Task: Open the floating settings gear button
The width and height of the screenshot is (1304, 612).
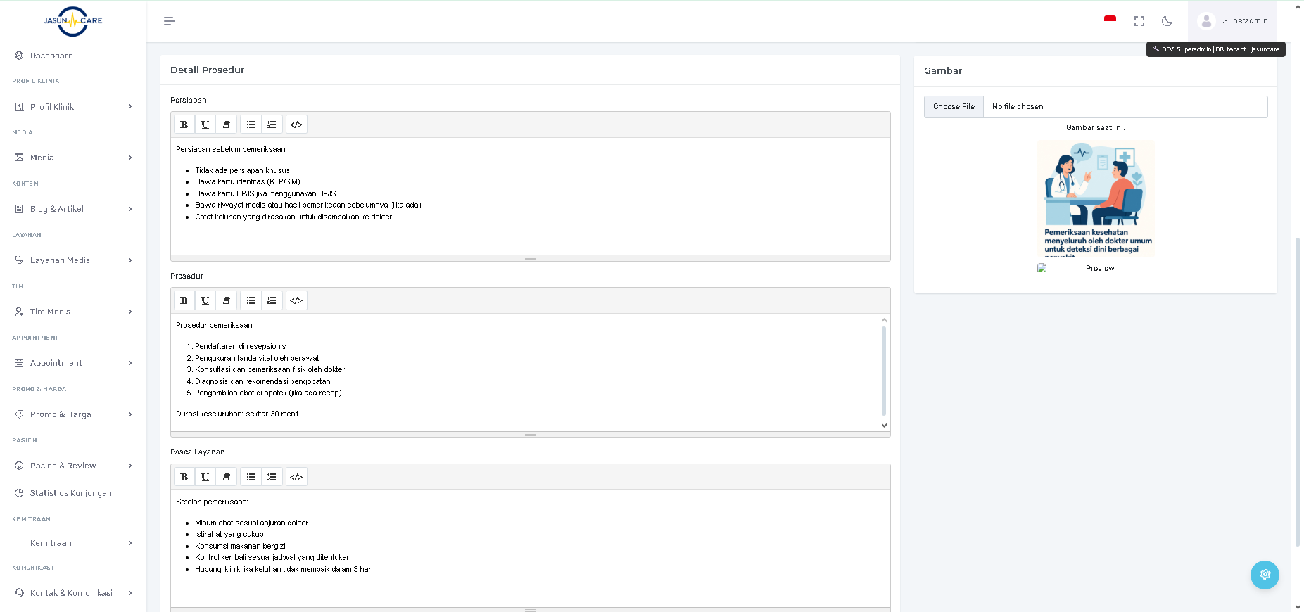Action: pyautogui.click(x=1264, y=575)
